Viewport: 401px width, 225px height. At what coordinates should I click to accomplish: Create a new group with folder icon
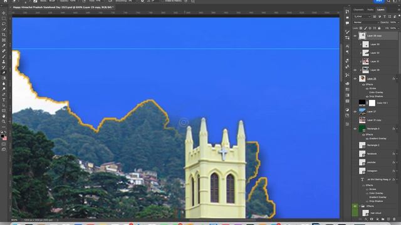click(x=383, y=219)
